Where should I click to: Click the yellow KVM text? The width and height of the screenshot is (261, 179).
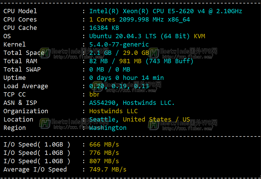200,36
